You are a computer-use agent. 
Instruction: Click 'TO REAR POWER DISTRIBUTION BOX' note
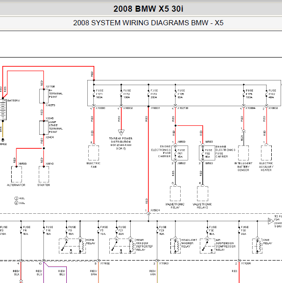pyautogui.click(x=121, y=144)
